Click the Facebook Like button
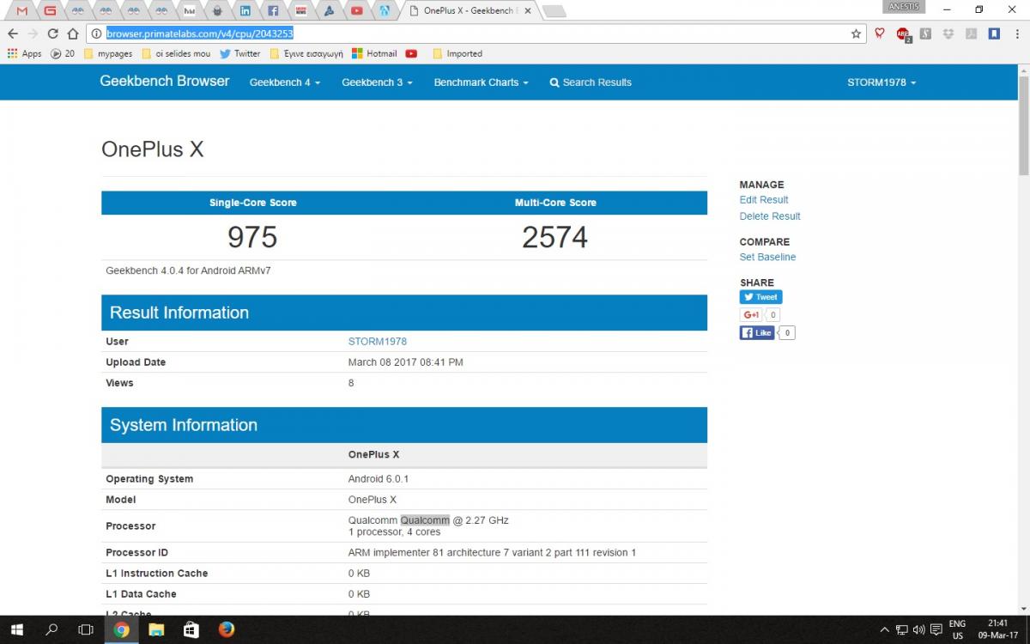 pos(757,332)
